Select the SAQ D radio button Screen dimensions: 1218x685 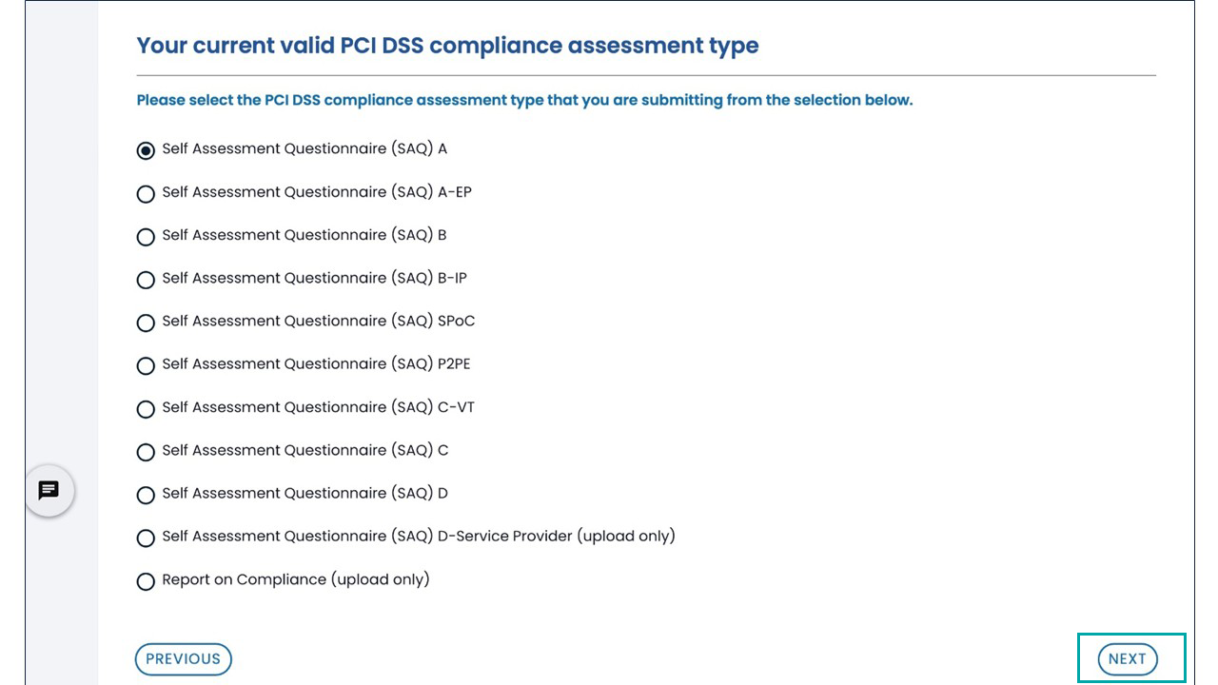click(146, 495)
